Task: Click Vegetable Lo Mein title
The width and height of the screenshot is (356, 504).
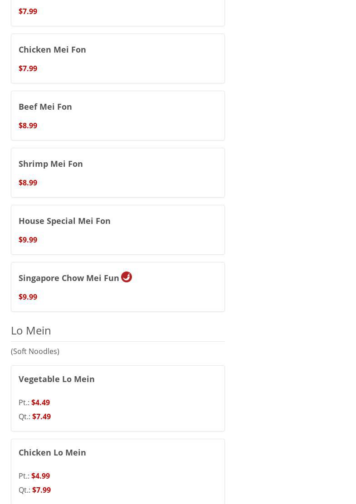Action: click(57, 379)
